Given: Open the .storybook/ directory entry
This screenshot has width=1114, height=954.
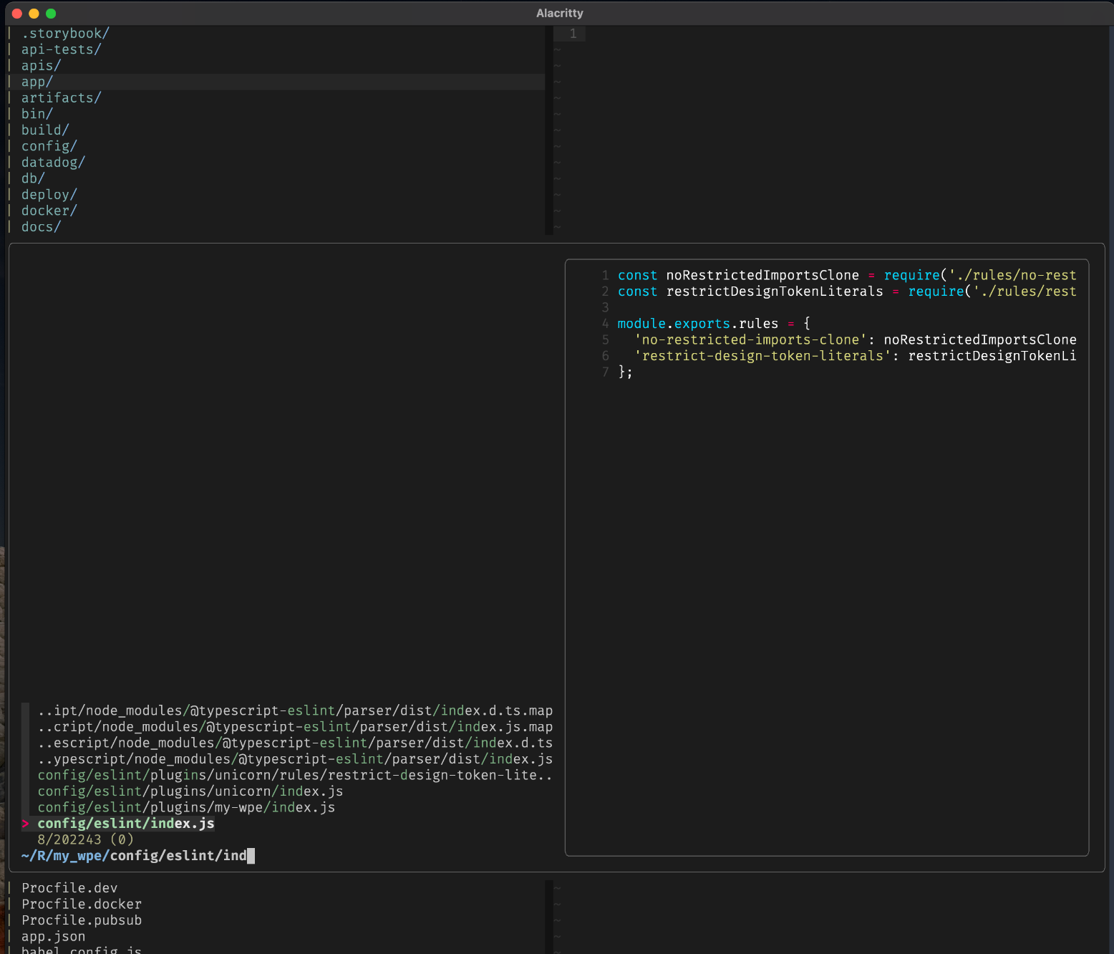Looking at the screenshot, I should [65, 34].
